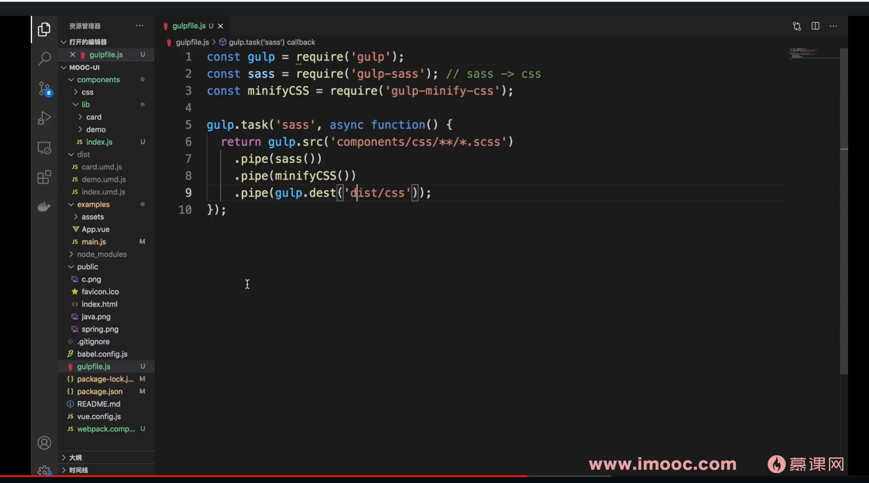Expand the 大纲 outline section
Viewport: 869px width, 483px height.
click(75, 458)
